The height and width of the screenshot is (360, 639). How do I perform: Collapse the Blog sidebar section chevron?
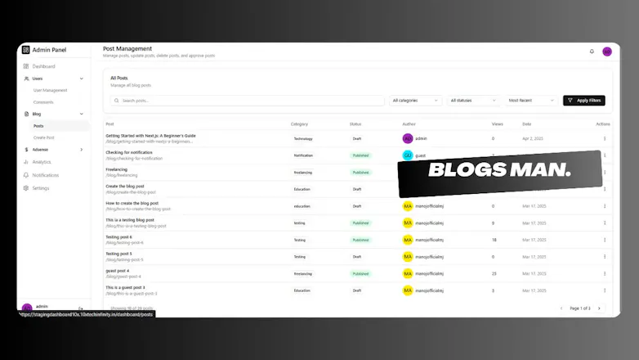coord(82,114)
